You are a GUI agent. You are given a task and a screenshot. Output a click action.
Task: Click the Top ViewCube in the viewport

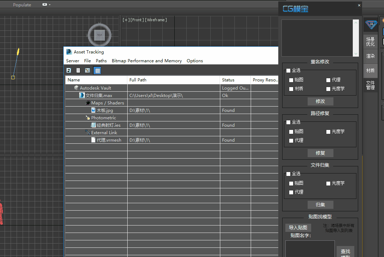pyautogui.click(x=99, y=35)
